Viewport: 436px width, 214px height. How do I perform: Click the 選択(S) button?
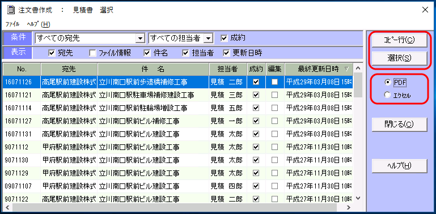click(399, 58)
